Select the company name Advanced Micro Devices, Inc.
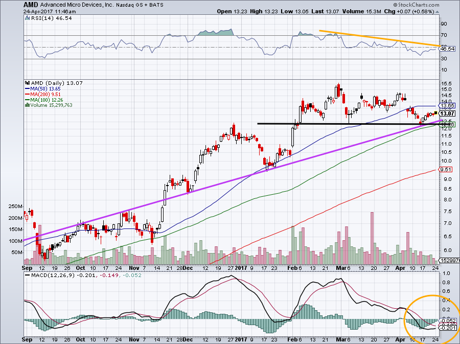The image size is (460, 344). tap(77, 5)
